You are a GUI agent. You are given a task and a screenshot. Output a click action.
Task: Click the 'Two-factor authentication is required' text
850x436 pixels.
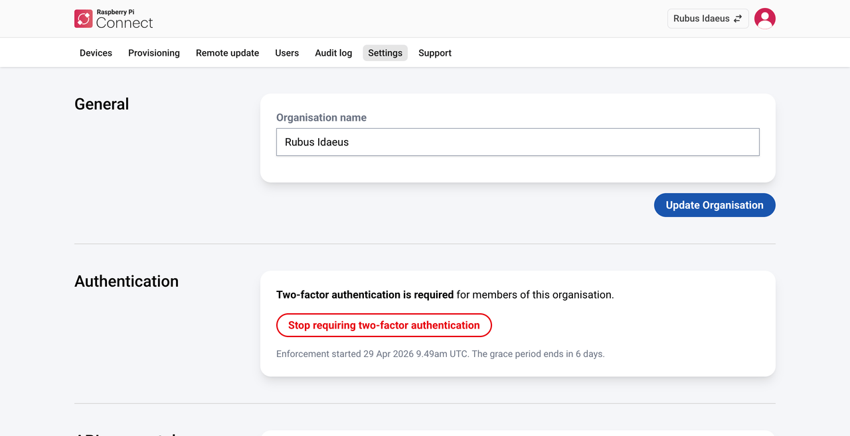(x=365, y=295)
